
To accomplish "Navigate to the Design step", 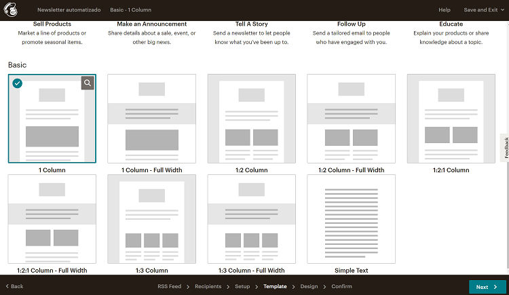I will [309, 287].
